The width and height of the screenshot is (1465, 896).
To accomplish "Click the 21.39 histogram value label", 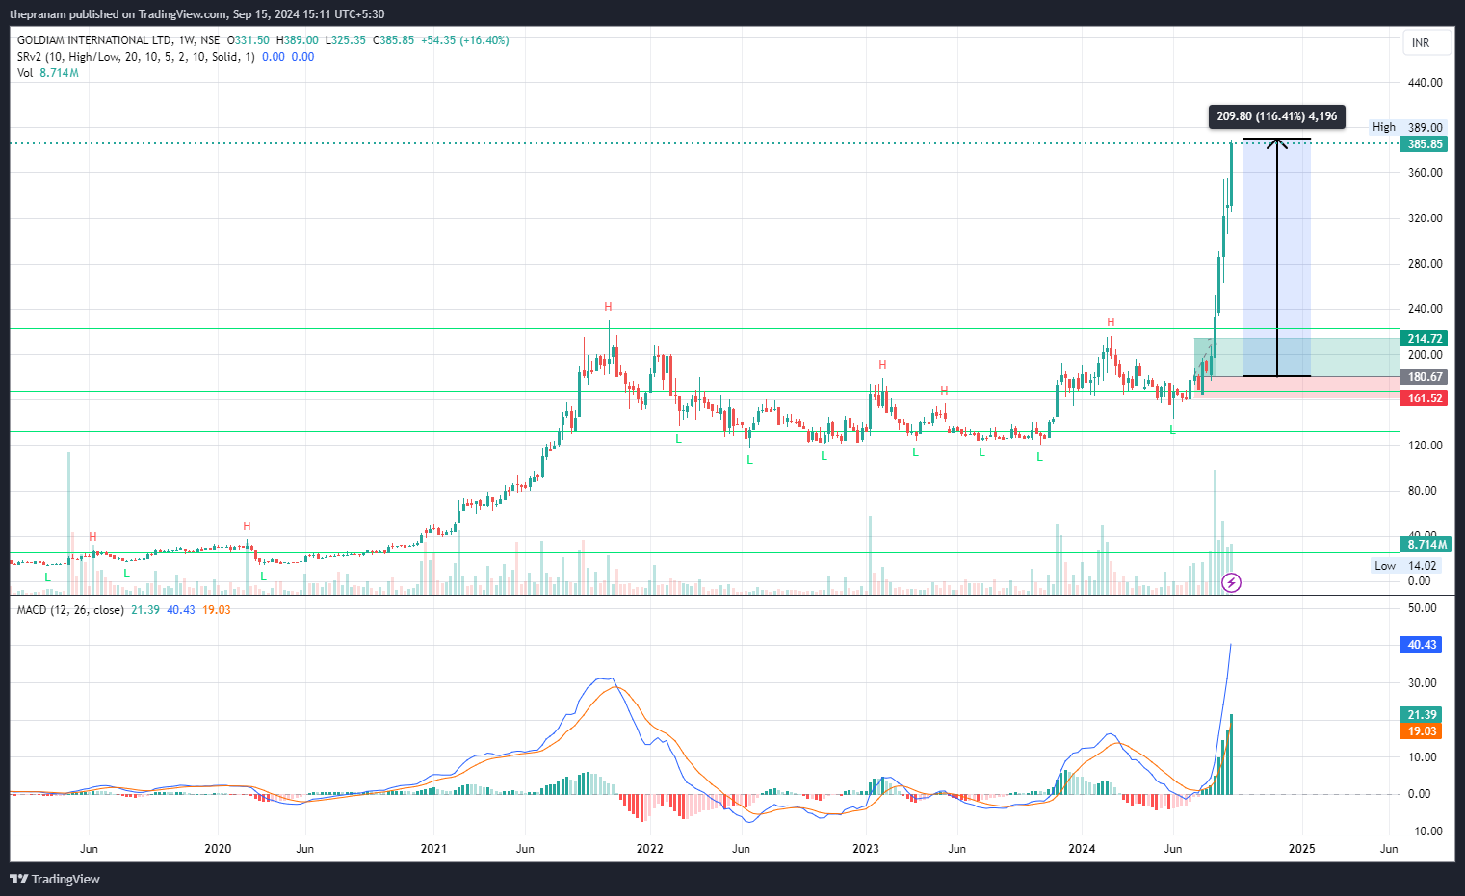I will click(1422, 715).
